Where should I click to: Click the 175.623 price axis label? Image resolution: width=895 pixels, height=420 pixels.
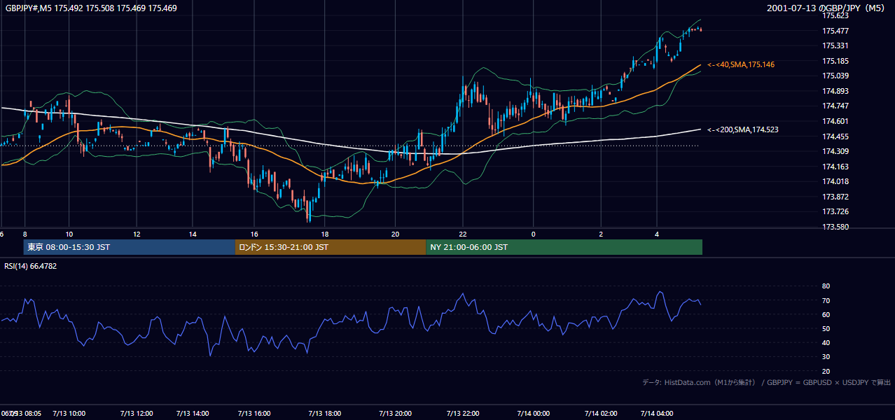pyautogui.click(x=835, y=15)
